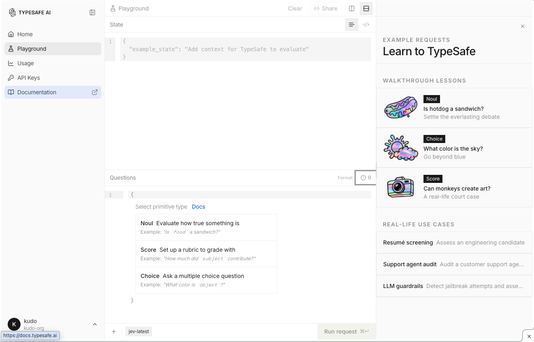The width and height of the screenshot is (534, 342).
Task: Choose the Choice primitive type
Action: [206, 280]
